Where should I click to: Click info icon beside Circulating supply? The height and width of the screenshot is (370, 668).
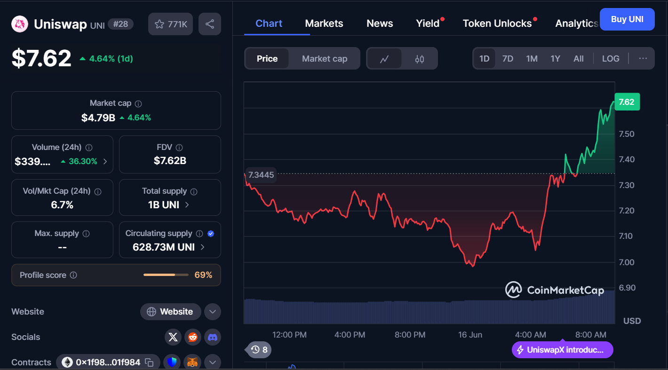tap(199, 234)
